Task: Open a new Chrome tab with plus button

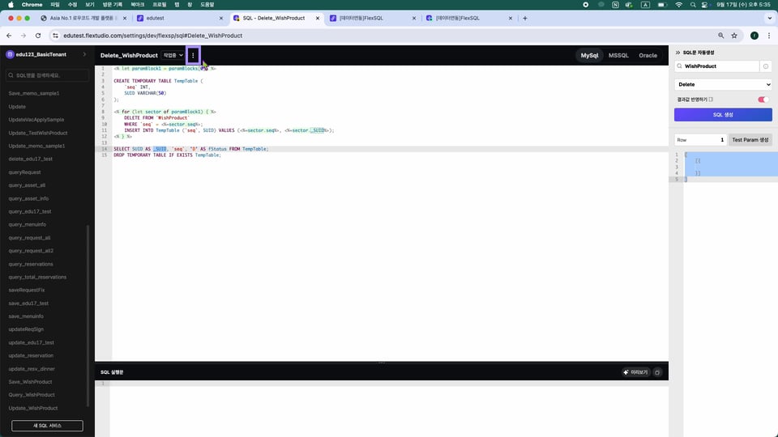Action: [x=525, y=18]
